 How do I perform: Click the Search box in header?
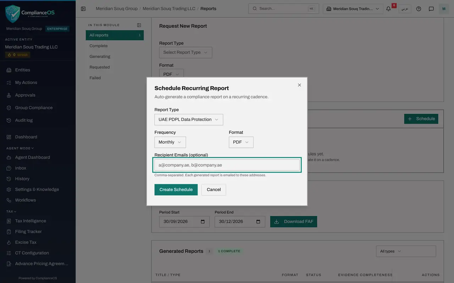pos(283,8)
